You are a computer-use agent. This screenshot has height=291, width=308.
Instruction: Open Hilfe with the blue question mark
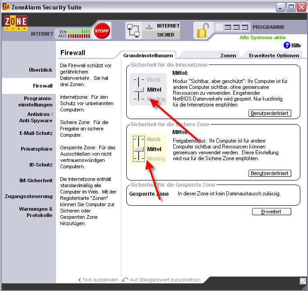click(x=287, y=46)
